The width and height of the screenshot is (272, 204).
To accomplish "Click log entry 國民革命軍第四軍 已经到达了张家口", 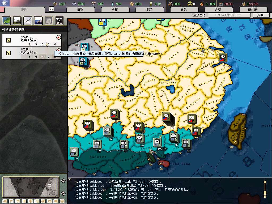I will pos(121,186).
